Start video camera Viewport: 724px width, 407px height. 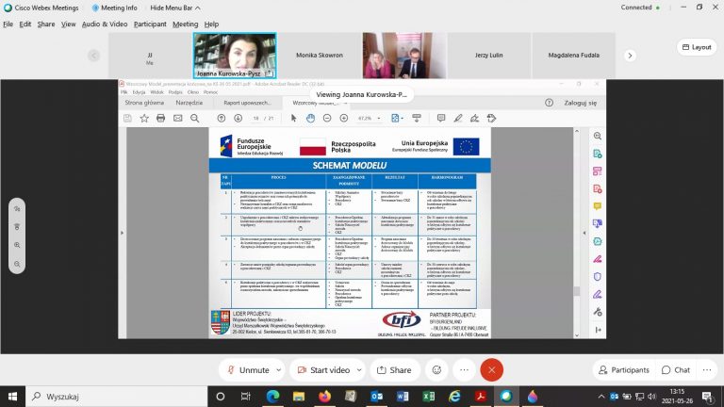pos(323,370)
